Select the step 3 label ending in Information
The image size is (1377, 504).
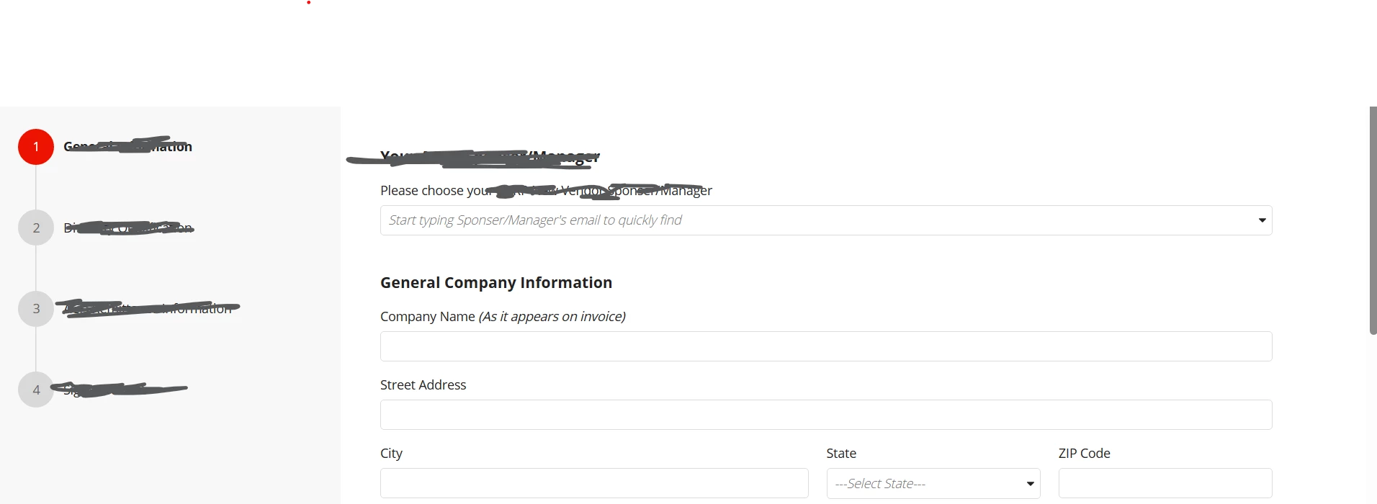point(148,308)
